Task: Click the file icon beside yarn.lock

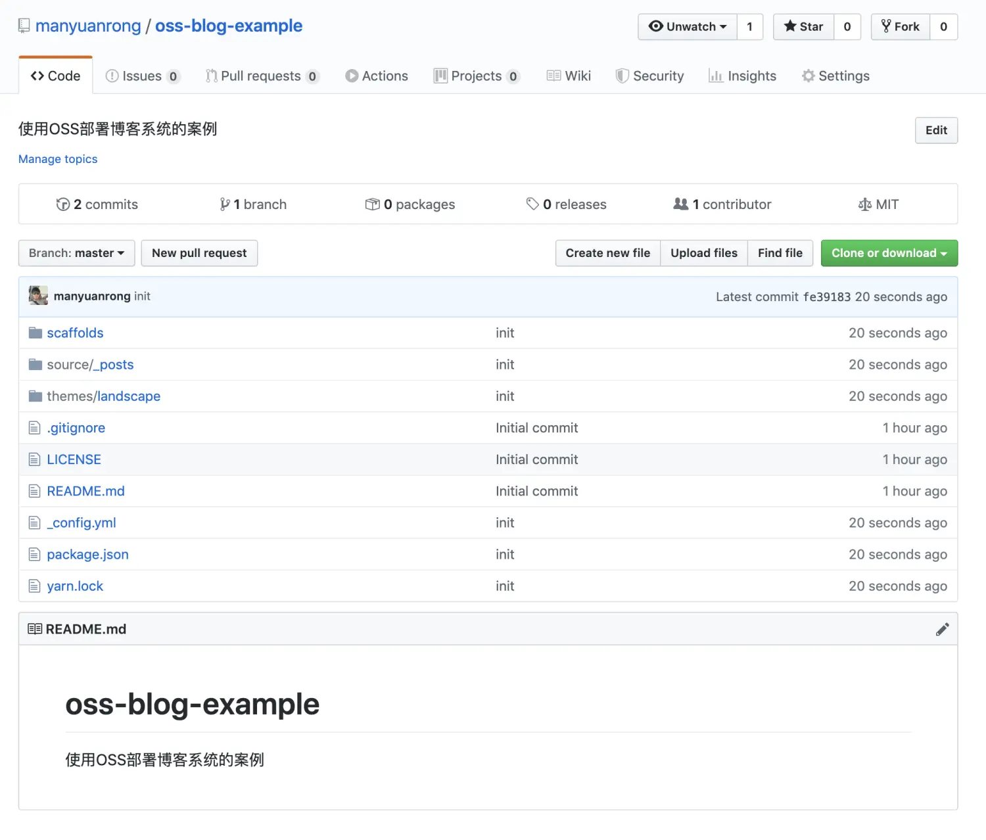Action: tap(35, 586)
